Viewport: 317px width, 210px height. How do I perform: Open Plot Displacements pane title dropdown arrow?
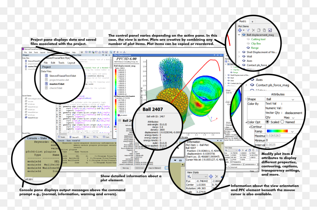tap(215, 55)
